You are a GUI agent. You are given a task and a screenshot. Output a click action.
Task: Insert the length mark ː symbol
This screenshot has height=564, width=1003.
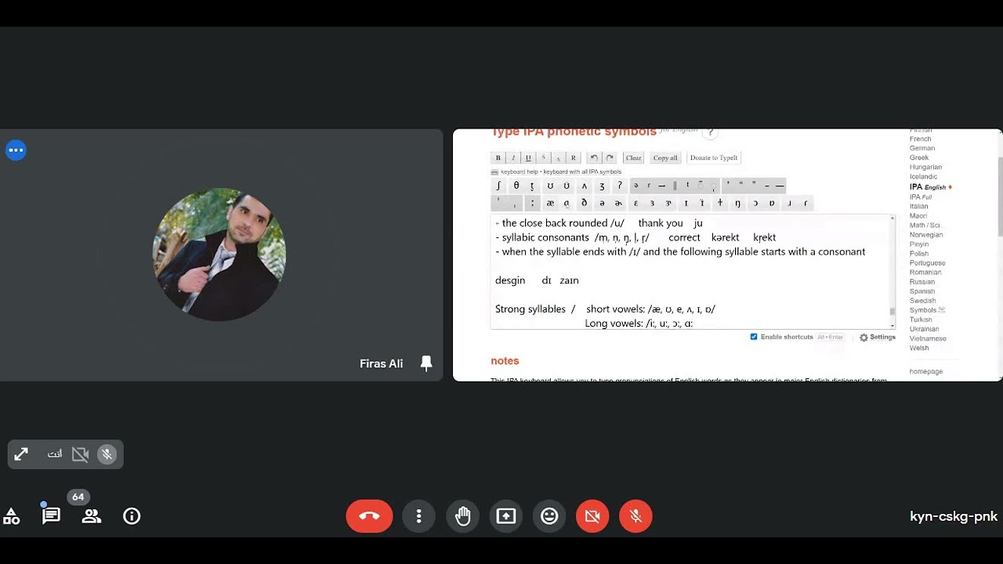click(x=532, y=203)
